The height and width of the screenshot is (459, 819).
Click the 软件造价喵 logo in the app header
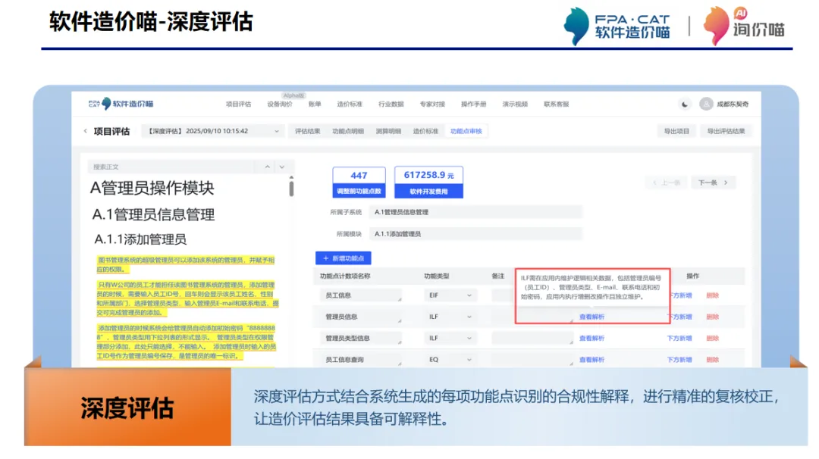tap(121, 103)
